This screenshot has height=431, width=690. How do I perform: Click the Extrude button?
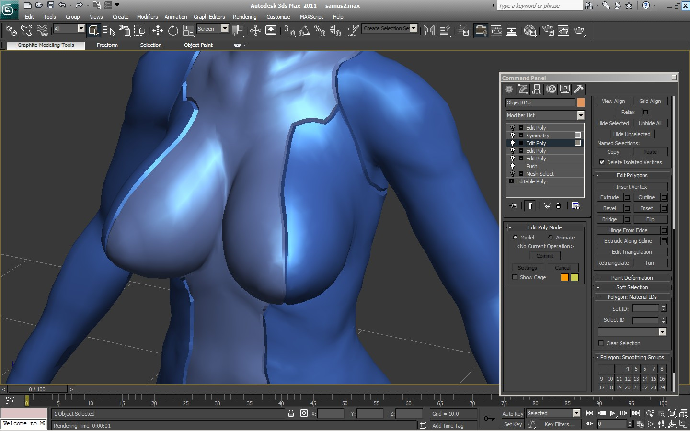pyautogui.click(x=609, y=197)
